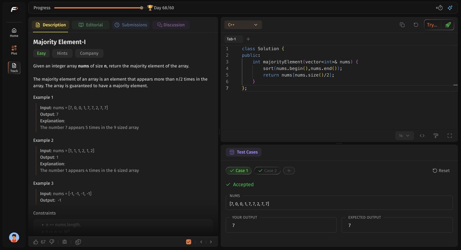Click the return nums[nums.size()/2] line

click(298, 75)
